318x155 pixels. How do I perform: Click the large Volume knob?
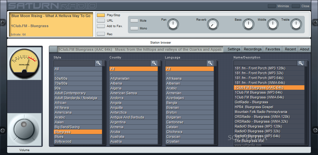[x=24, y=129]
